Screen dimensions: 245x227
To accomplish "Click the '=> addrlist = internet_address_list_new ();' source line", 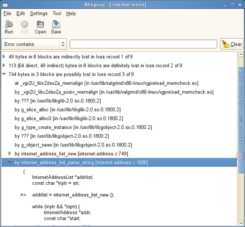I will coord(67,195).
